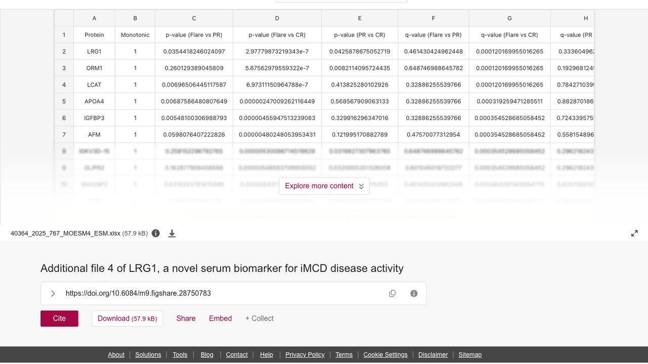648x364 pixels.
Task: Click the Download (57.9 kB) button
Action: click(x=127, y=318)
